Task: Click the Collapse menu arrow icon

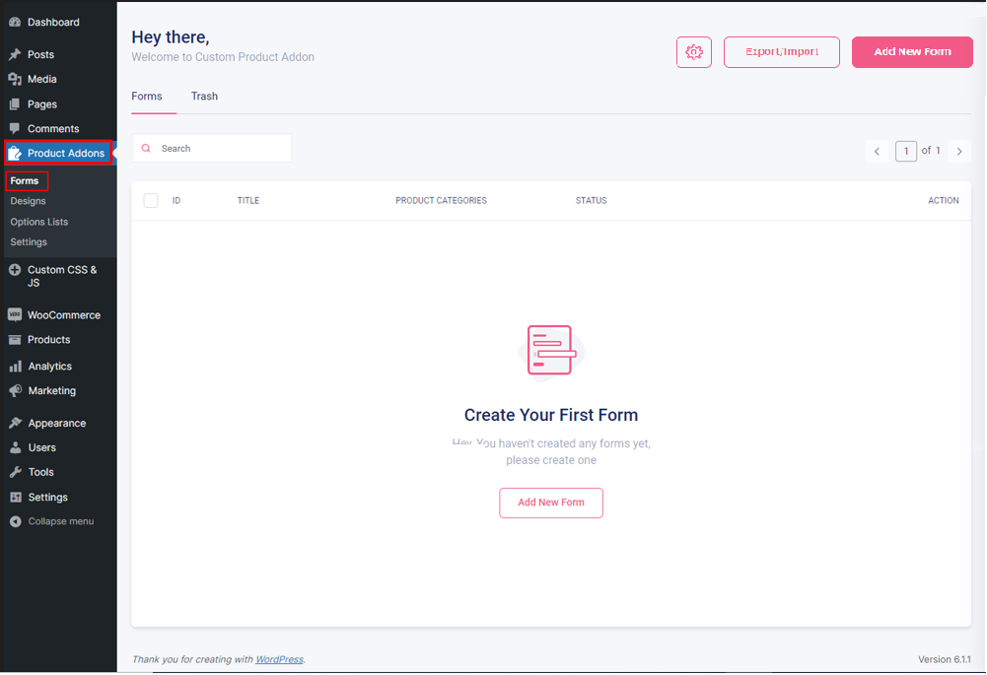Action: [15, 521]
